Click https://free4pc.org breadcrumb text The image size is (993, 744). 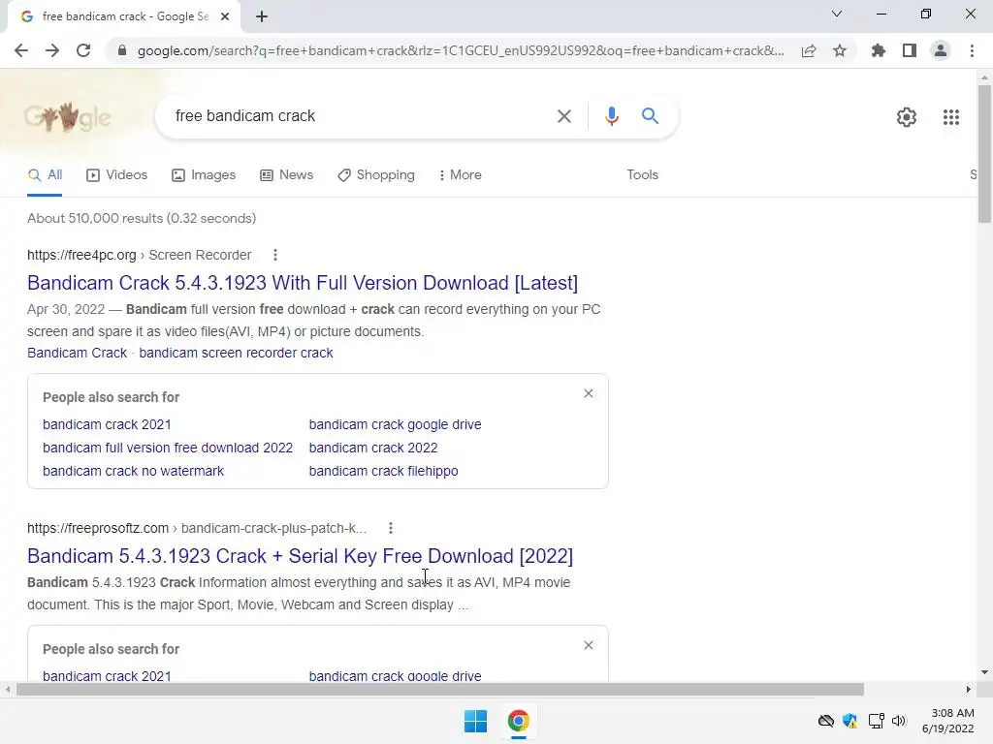(81, 255)
